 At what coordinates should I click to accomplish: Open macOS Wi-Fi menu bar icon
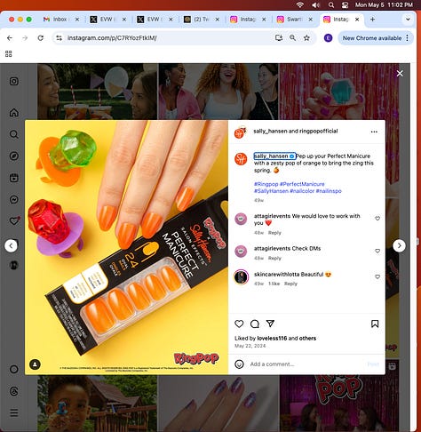pyautogui.click(x=300, y=4)
